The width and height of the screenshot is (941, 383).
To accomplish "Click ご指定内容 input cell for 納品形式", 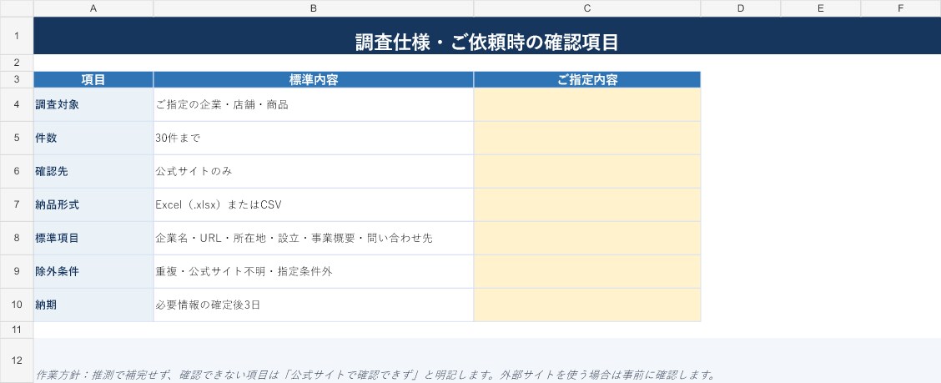I will coord(587,204).
